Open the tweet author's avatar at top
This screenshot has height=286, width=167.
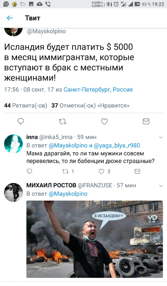[13, 32]
